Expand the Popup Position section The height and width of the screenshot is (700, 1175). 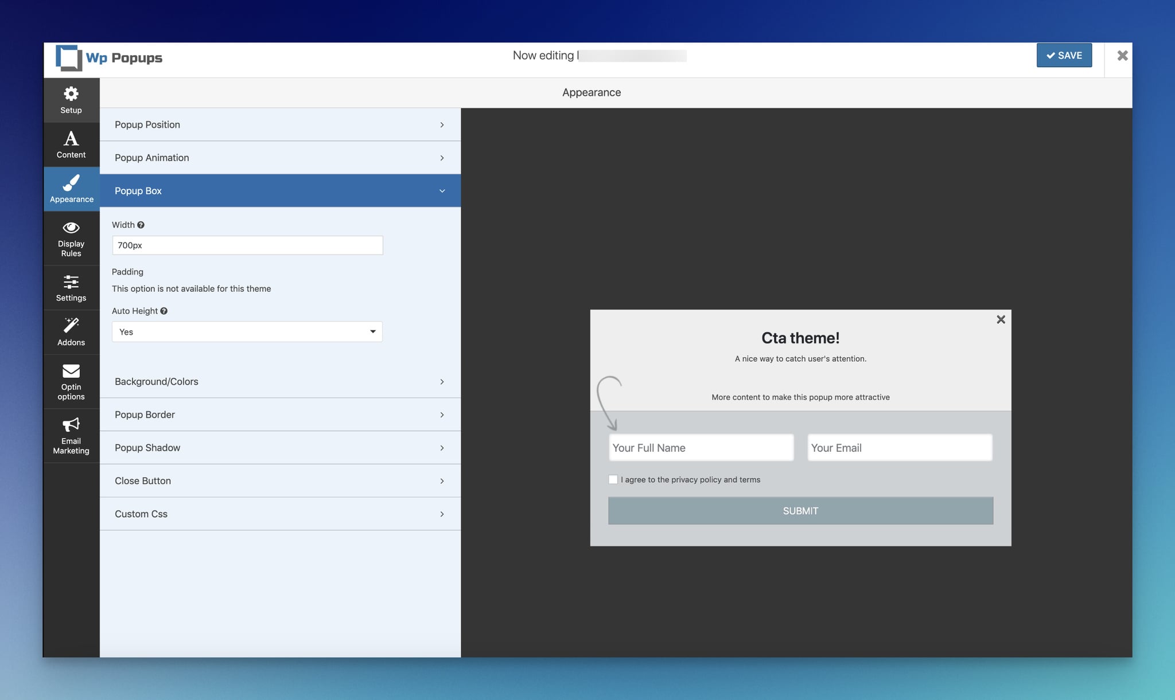[x=280, y=124]
